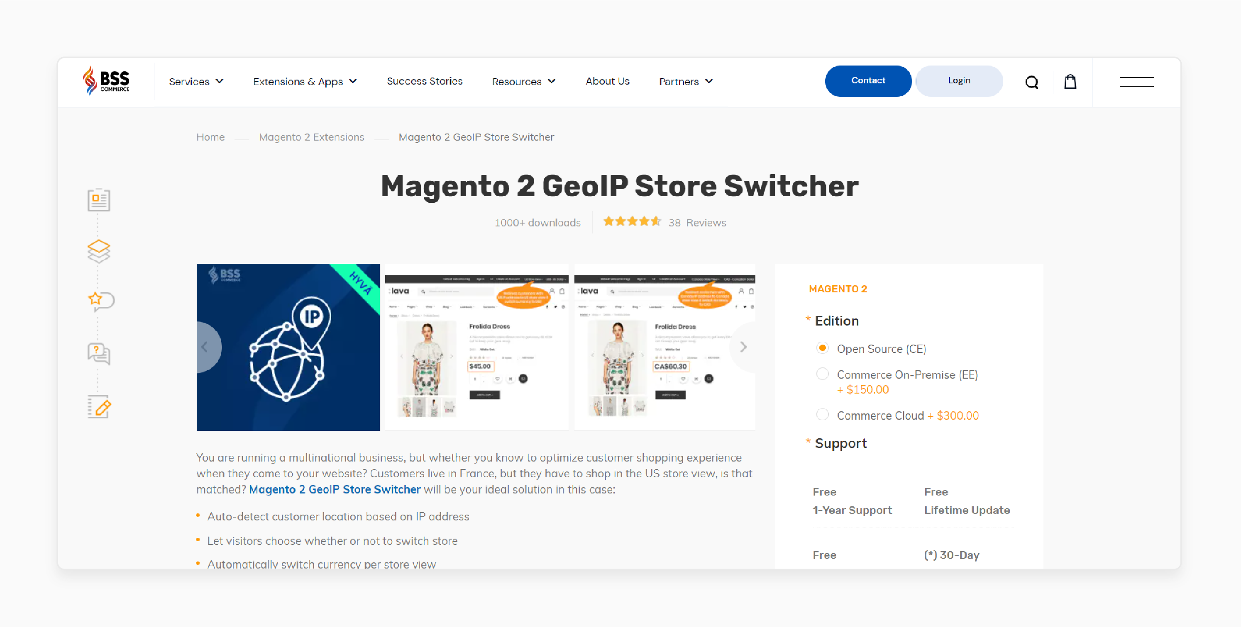Open Success Stories menu item
Image resolution: width=1241 pixels, height=627 pixels.
click(425, 81)
